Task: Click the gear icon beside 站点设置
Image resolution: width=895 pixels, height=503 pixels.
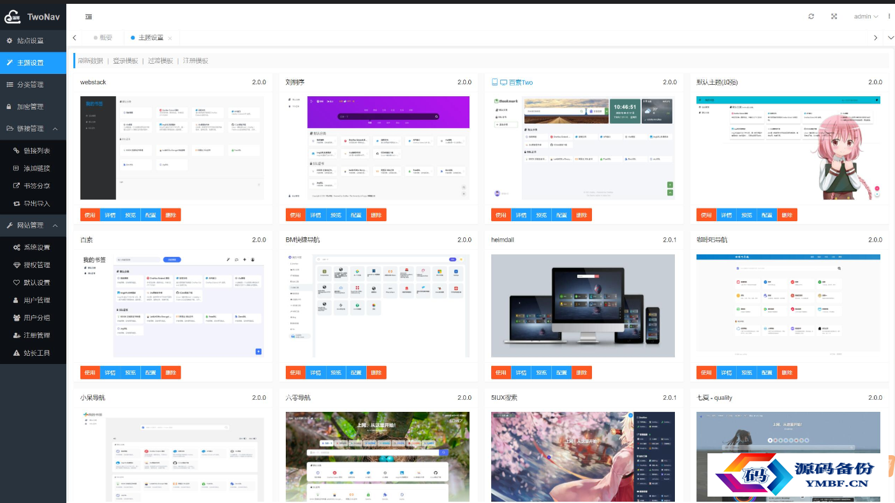Action: (x=10, y=41)
